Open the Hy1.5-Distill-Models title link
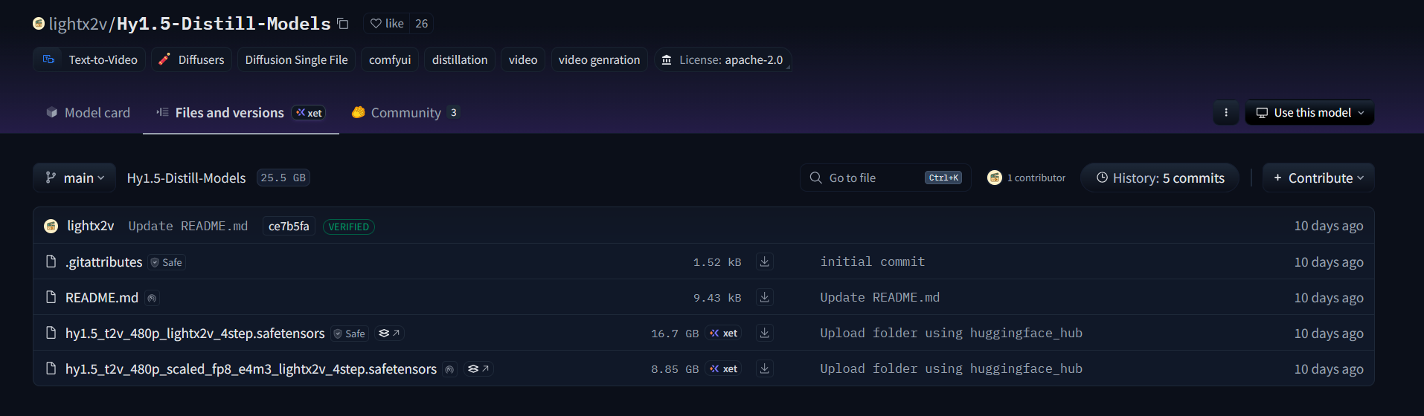 (x=224, y=24)
